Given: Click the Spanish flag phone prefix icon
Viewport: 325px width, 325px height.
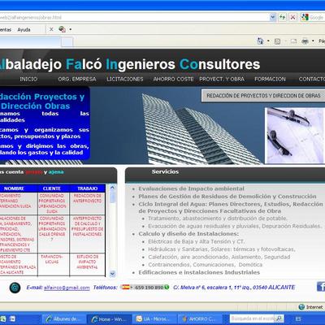Looking at the screenshot, I should 125,288.
